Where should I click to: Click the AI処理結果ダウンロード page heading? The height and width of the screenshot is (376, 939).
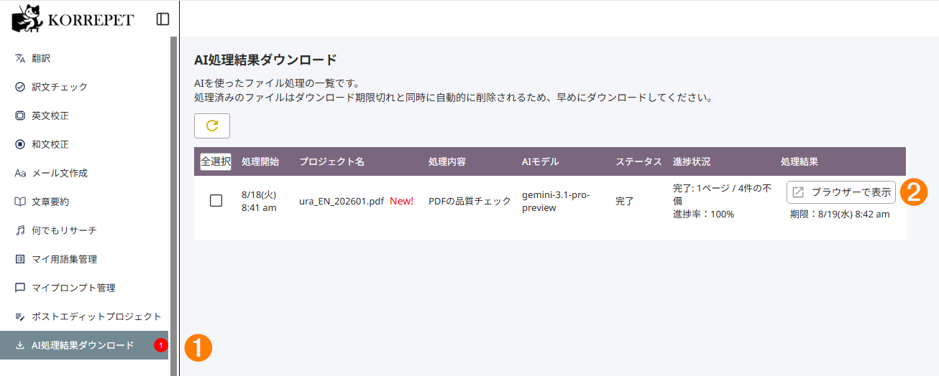pos(265,60)
